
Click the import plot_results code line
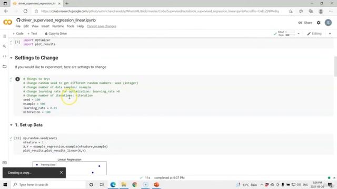39,44
